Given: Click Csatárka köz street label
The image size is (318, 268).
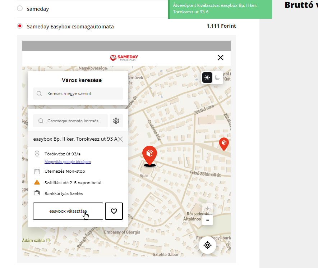Looking at the screenshot, I should click(154, 130).
